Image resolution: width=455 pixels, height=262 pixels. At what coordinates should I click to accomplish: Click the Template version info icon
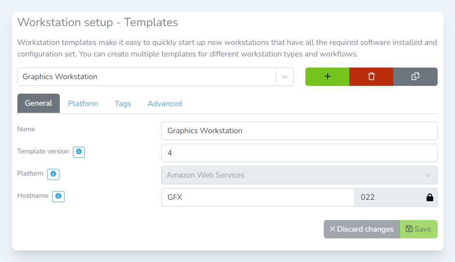point(79,152)
